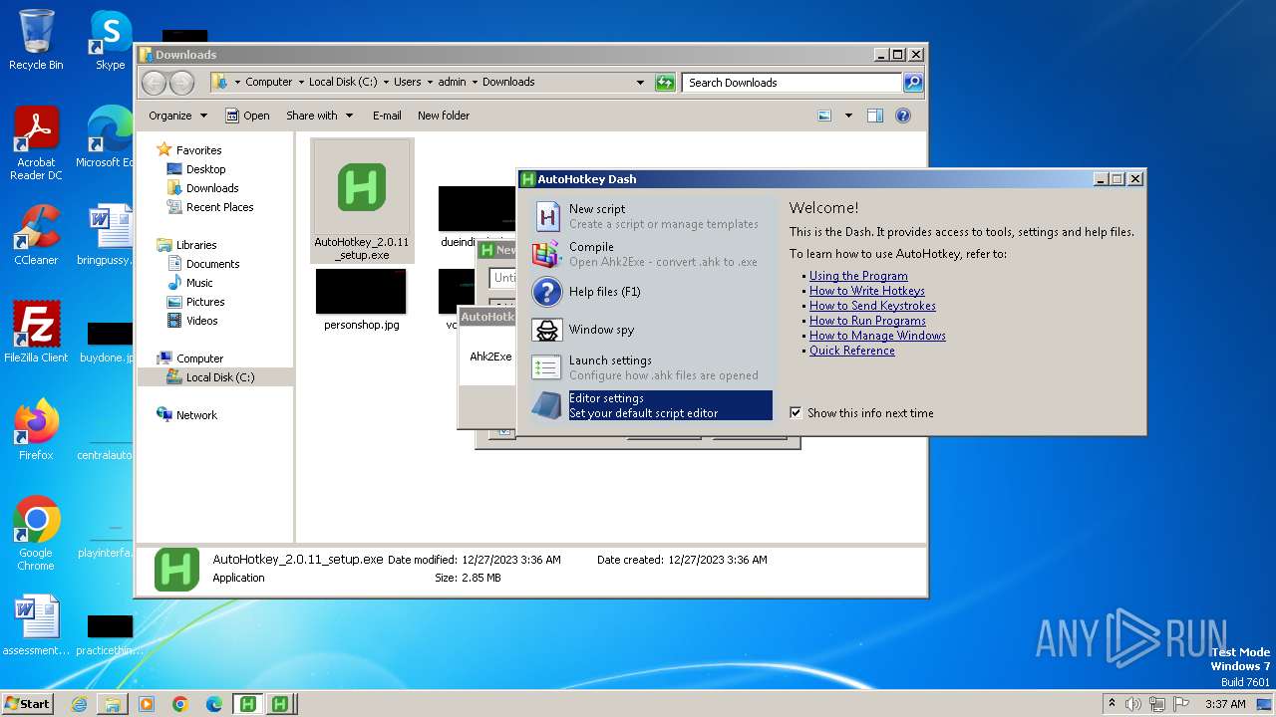The width and height of the screenshot is (1276, 717).
Task: Click the Start button
Action: coord(27,704)
